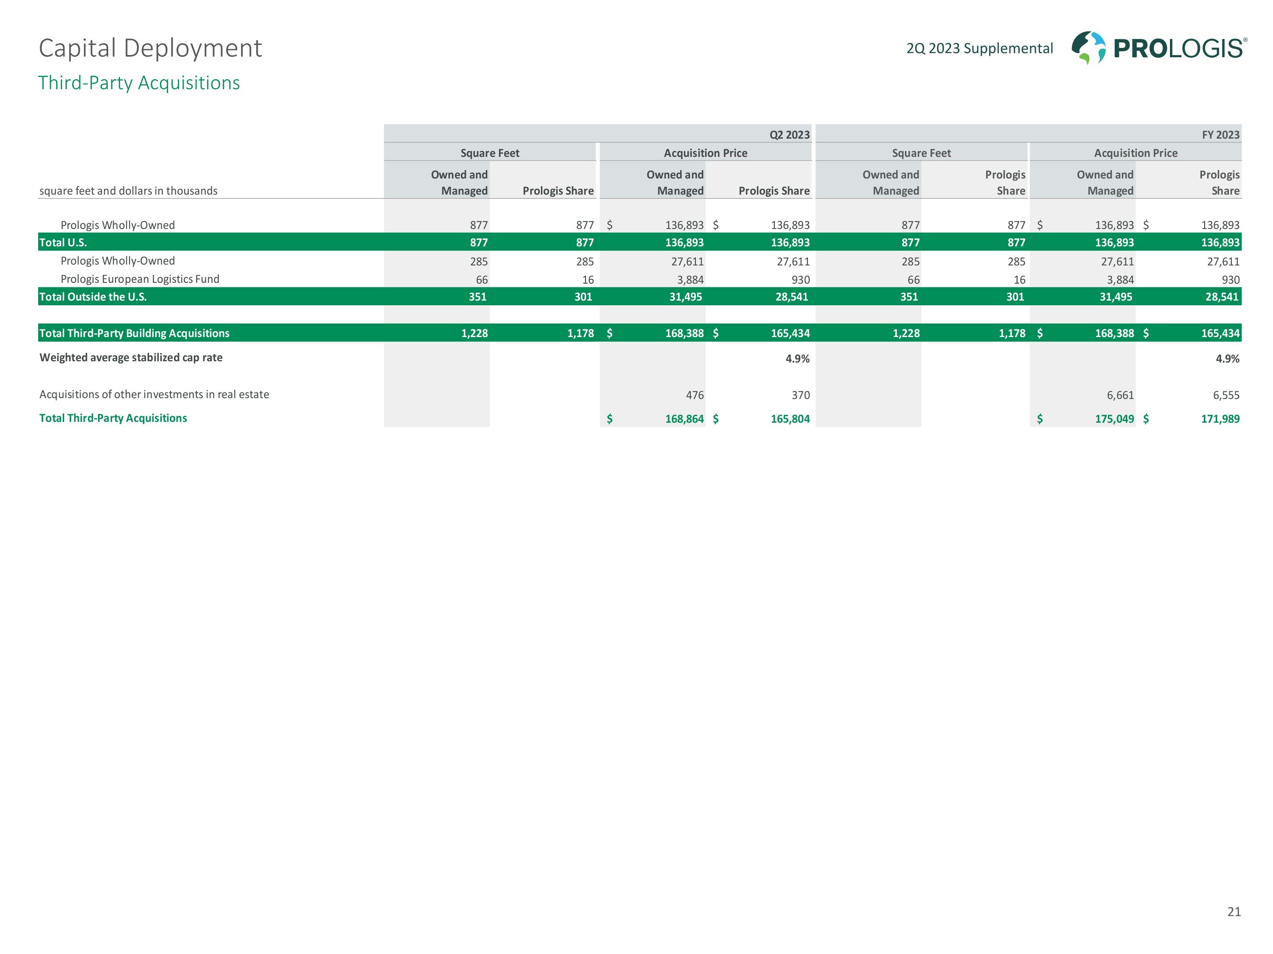Click the Q2 2023 Square Feet subheader
1273x954 pixels.
[x=490, y=153]
